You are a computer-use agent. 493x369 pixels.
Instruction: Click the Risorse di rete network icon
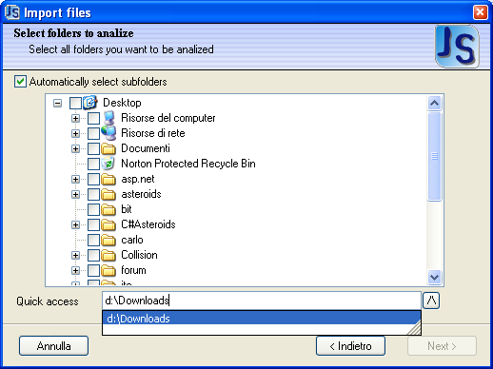pyautogui.click(x=108, y=133)
